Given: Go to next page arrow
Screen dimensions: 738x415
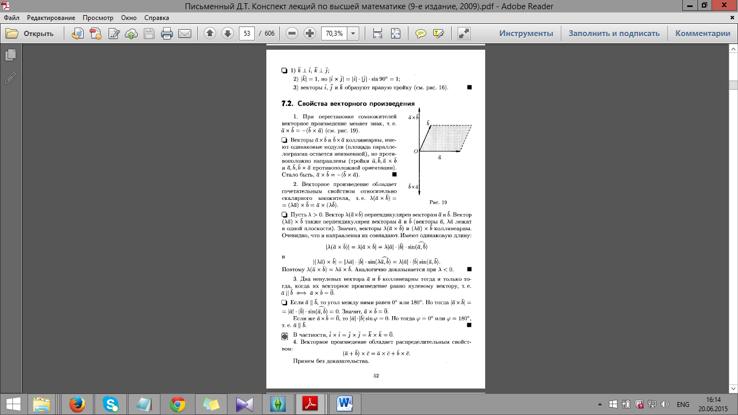Looking at the screenshot, I should pyautogui.click(x=227, y=34).
